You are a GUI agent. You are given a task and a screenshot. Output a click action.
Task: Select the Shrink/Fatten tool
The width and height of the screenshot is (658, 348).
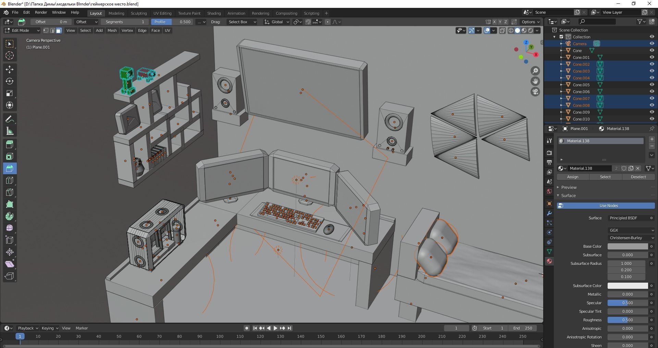[x=10, y=252]
